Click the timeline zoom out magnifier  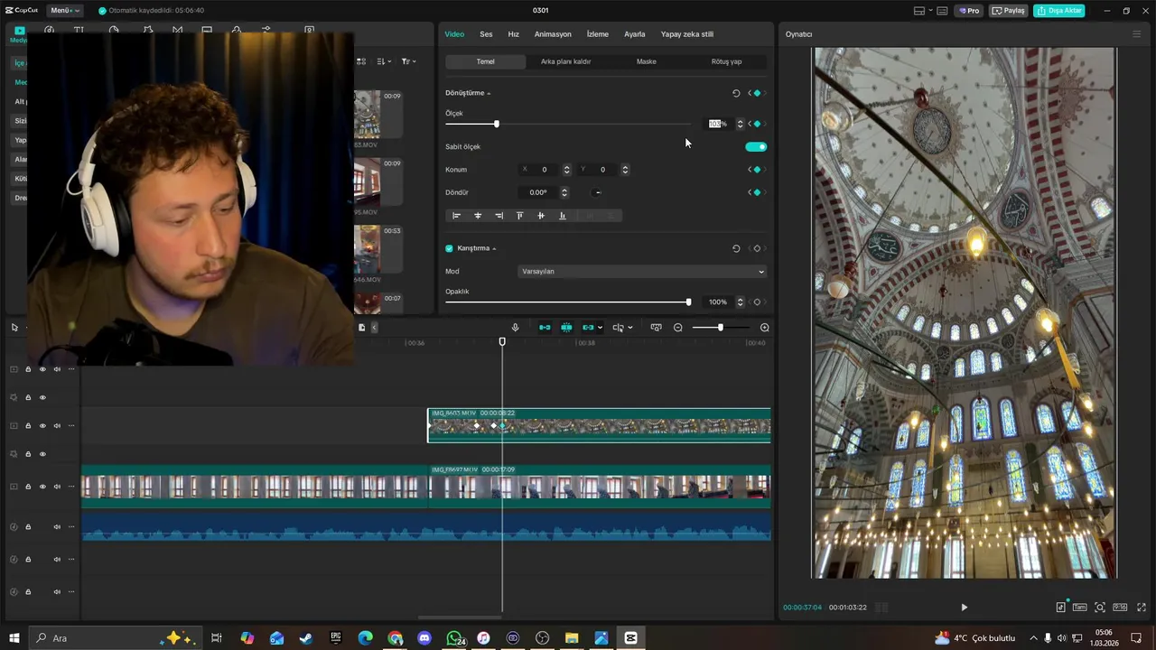tap(678, 328)
